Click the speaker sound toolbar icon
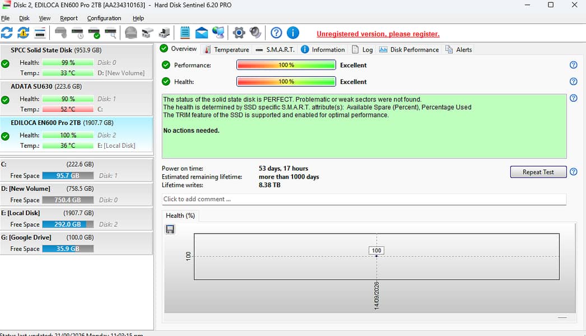This screenshot has height=336, width=586. tap(255, 33)
